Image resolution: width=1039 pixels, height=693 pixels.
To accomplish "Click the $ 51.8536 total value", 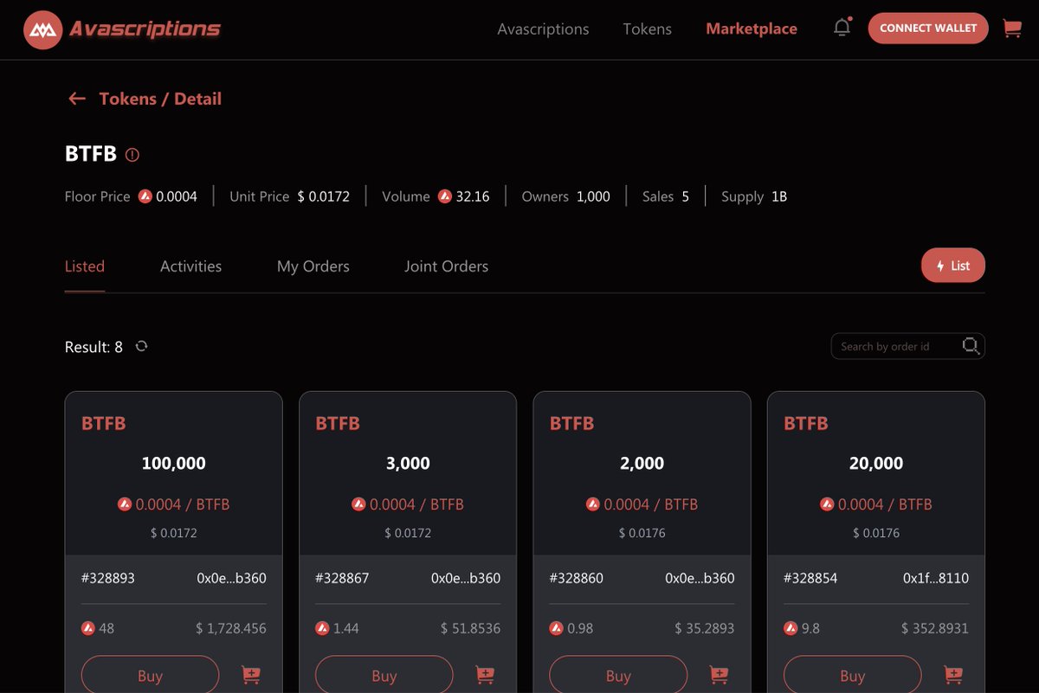I will point(470,628).
